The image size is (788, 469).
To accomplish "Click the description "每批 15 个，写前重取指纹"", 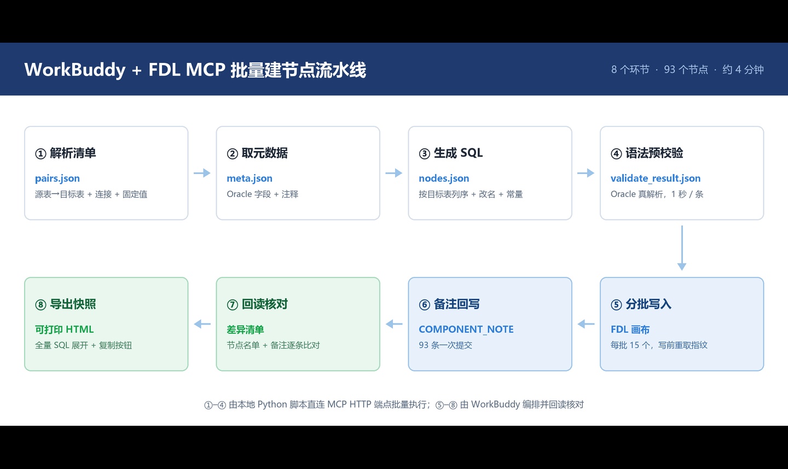I will pos(659,345).
